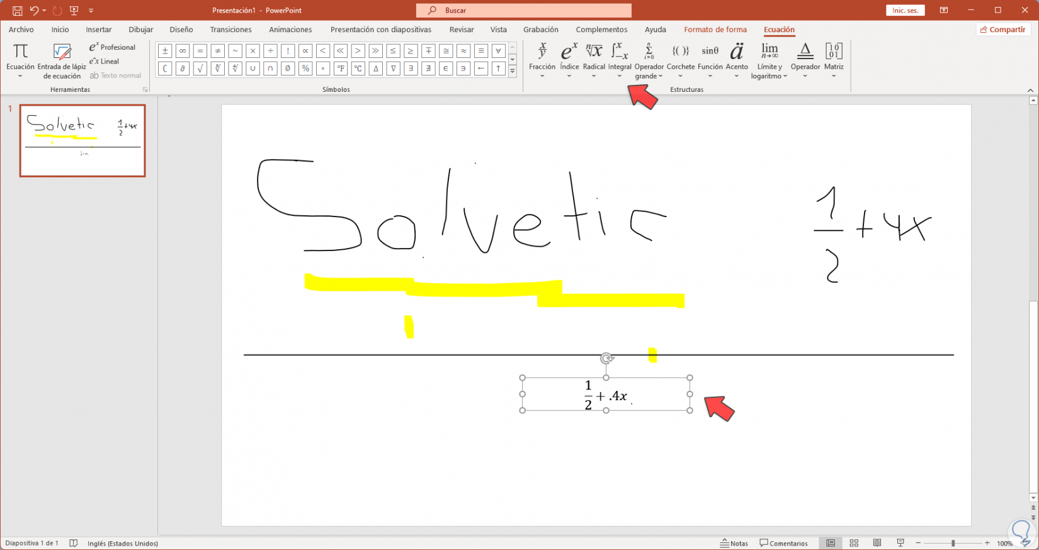Expand the Fracción structures menu
Screen dimensions: 1039x550
click(x=542, y=61)
